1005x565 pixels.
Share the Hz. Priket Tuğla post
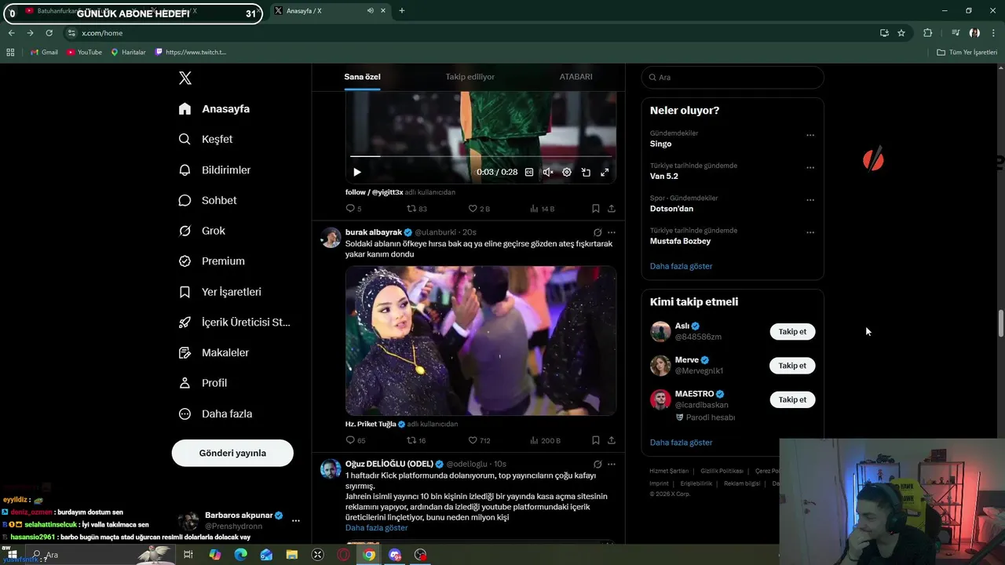pyautogui.click(x=612, y=440)
